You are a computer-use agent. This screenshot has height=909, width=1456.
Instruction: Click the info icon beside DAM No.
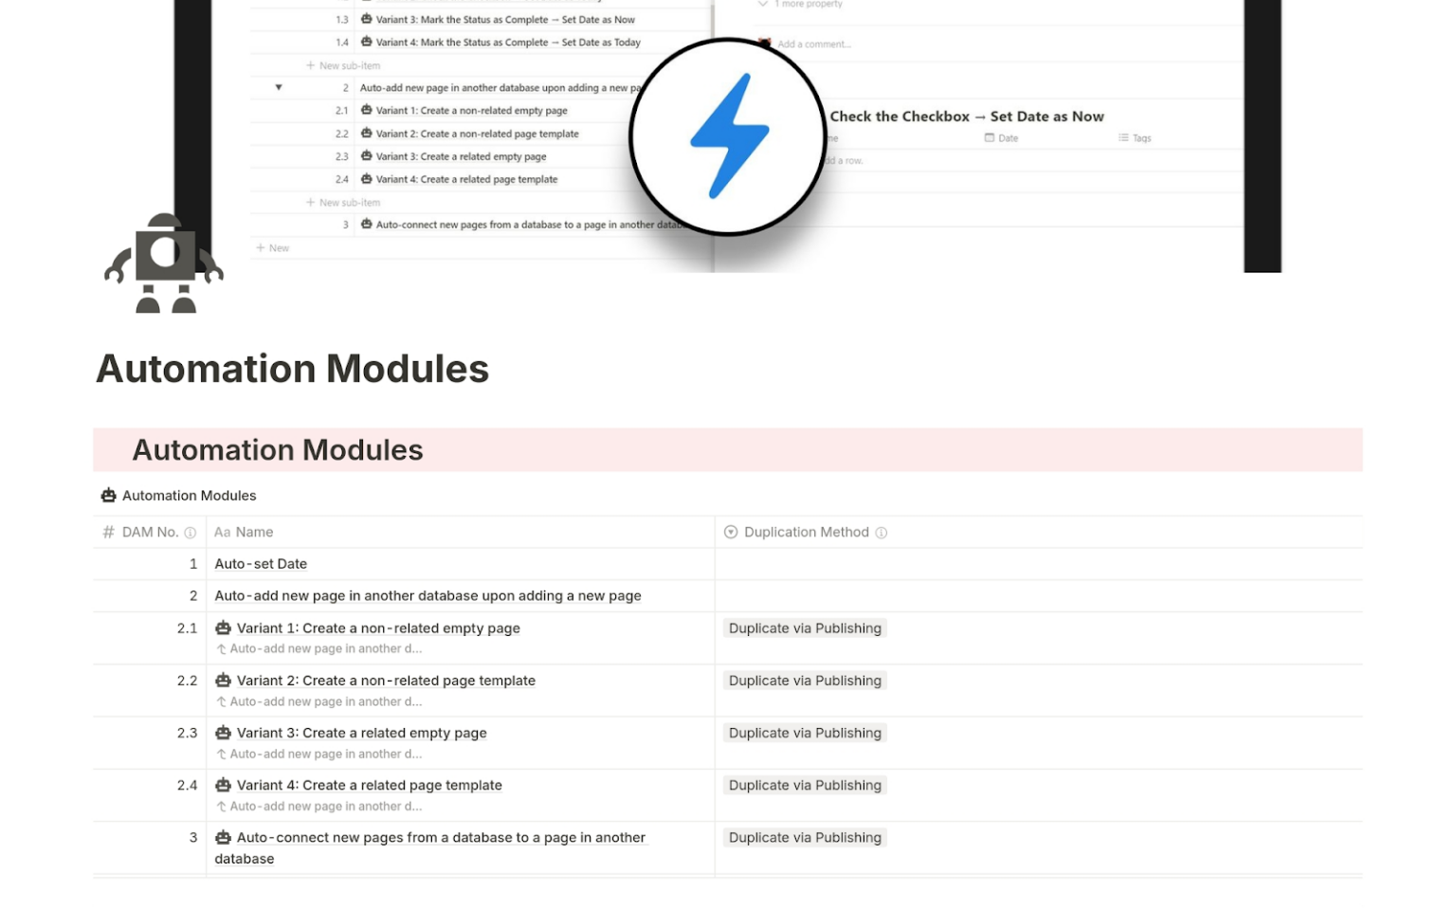tap(191, 532)
